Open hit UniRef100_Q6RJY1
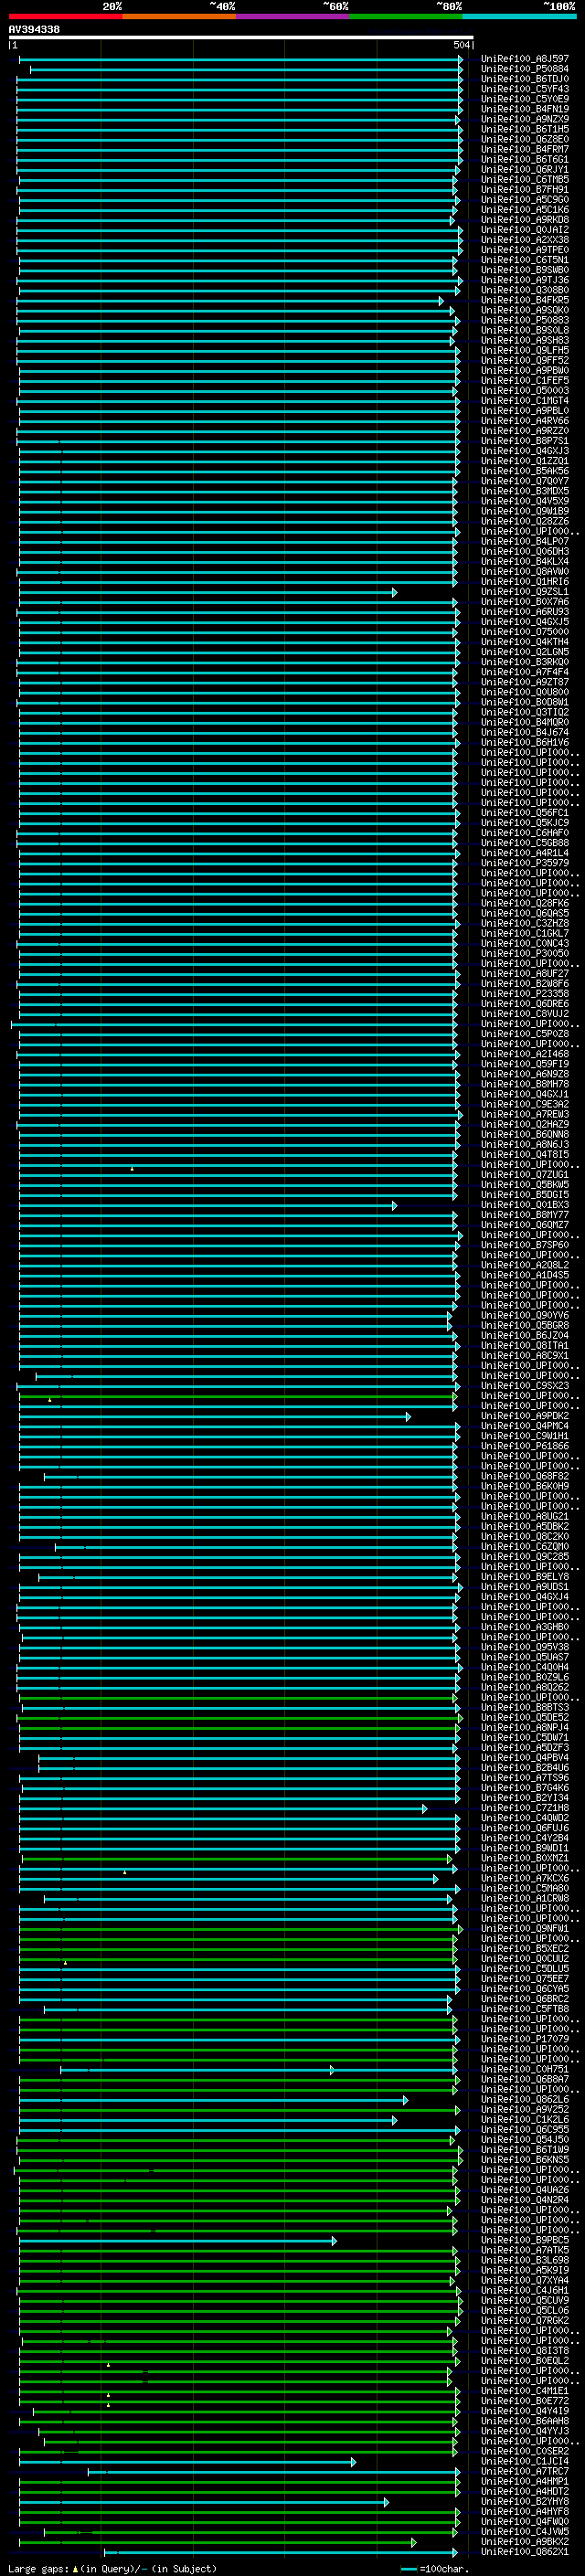This screenshot has width=585, height=2576. click(x=525, y=170)
